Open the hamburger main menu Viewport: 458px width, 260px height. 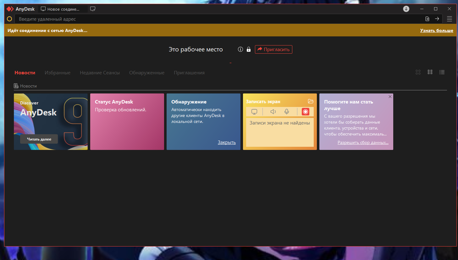tap(450, 19)
